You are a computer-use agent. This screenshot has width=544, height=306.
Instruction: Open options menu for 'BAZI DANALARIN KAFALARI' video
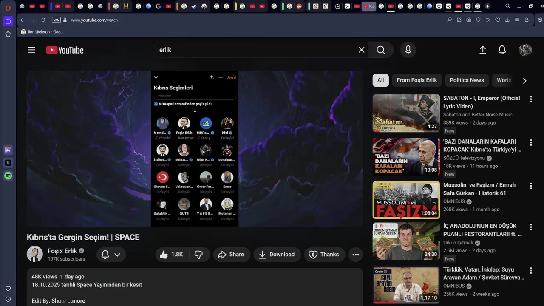point(531,142)
